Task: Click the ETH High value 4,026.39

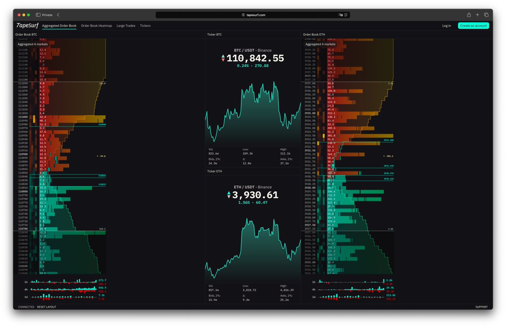Action: [288, 290]
